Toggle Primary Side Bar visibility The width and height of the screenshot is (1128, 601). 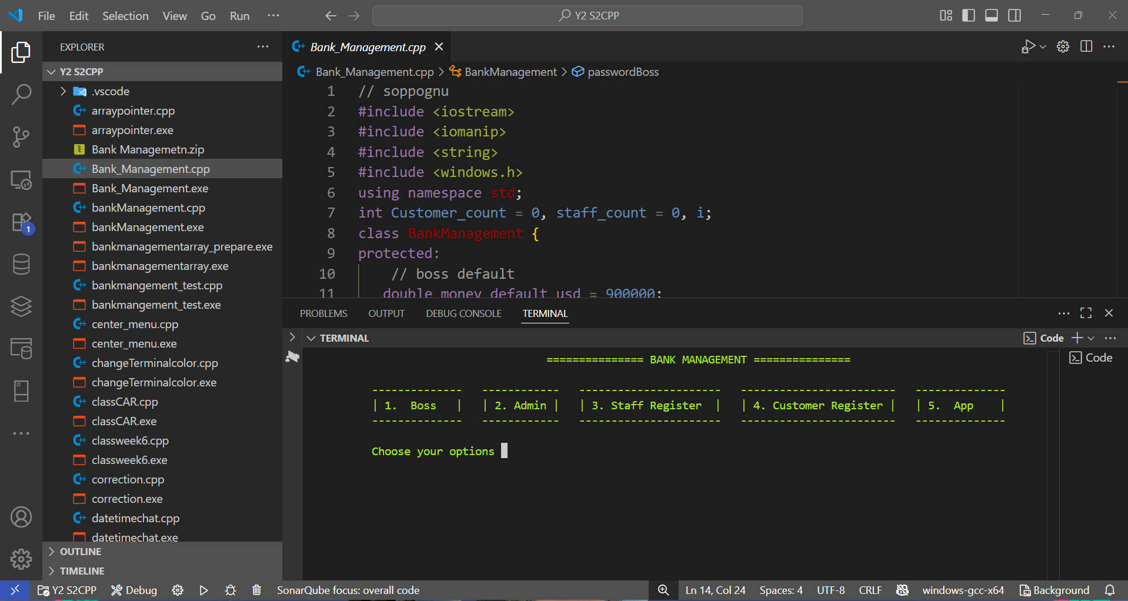point(969,15)
